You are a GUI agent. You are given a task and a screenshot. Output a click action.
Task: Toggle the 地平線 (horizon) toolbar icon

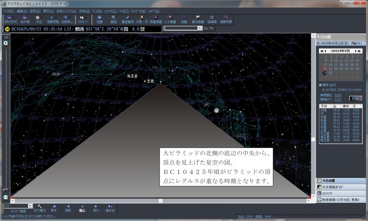(25, 19)
